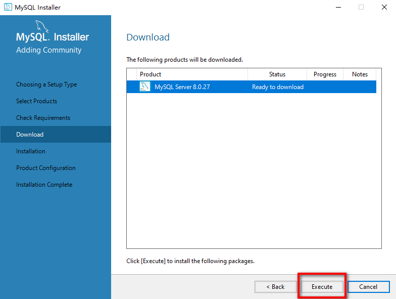
Task: Cancel the MySQL installation
Action: pos(369,286)
